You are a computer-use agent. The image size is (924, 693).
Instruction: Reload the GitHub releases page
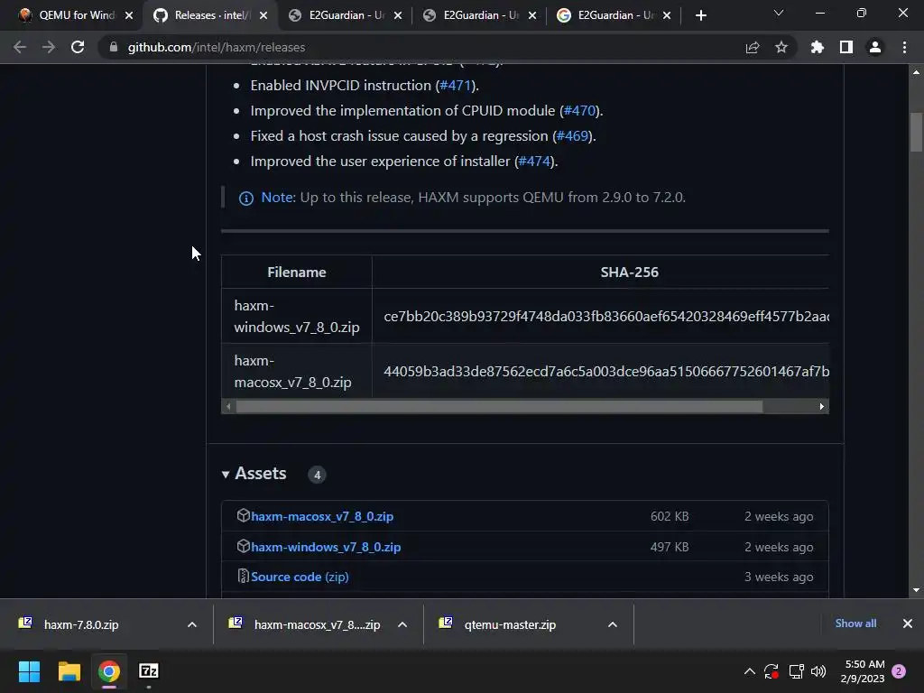tap(78, 47)
